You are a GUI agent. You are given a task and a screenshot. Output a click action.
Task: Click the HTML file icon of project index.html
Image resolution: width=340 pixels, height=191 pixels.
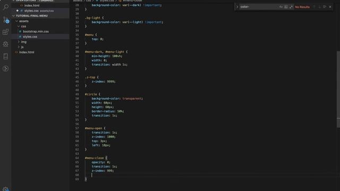coord(16,52)
